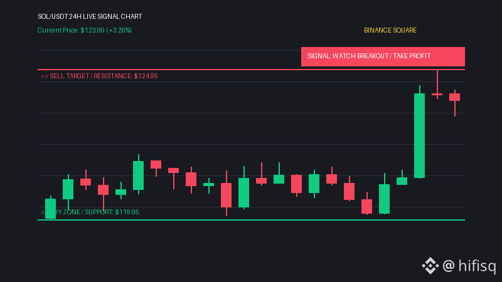Click the red doji candle touching resistance
The image size is (502, 282).
click(437, 95)
